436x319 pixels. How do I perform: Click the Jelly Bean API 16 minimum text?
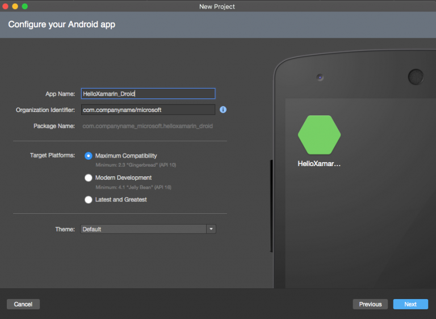[133, 187]
